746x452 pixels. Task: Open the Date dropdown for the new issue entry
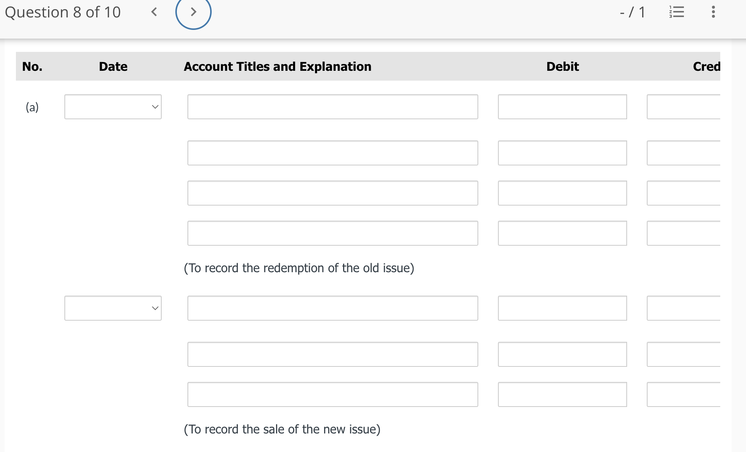click(112, 308)
